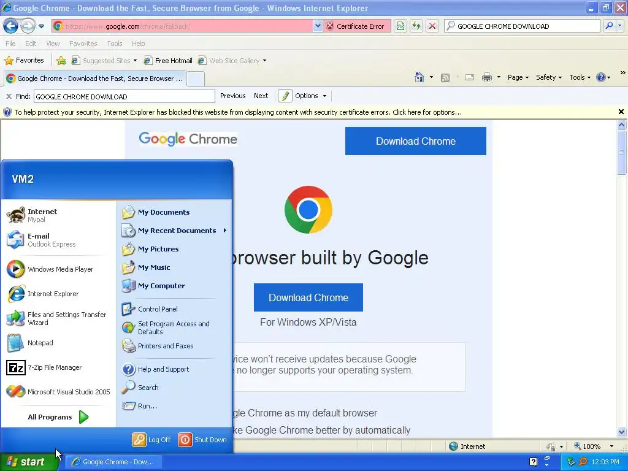Open recent pages dropdown beside Forward button

(x=41, y=26)
